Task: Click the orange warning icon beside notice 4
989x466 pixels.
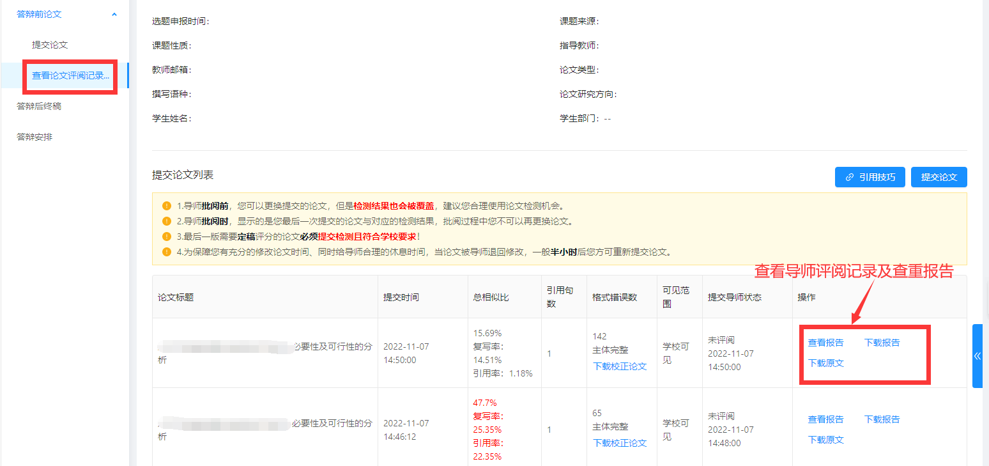Action: point(167,252)
